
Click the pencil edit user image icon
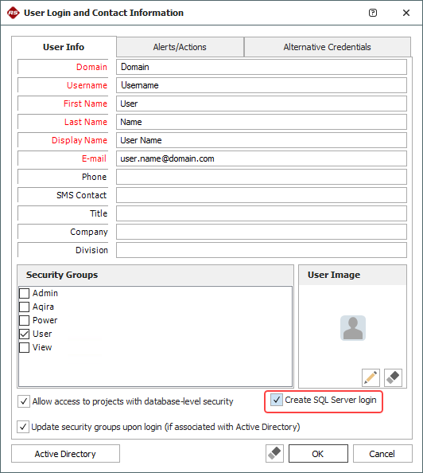[371, 377]
